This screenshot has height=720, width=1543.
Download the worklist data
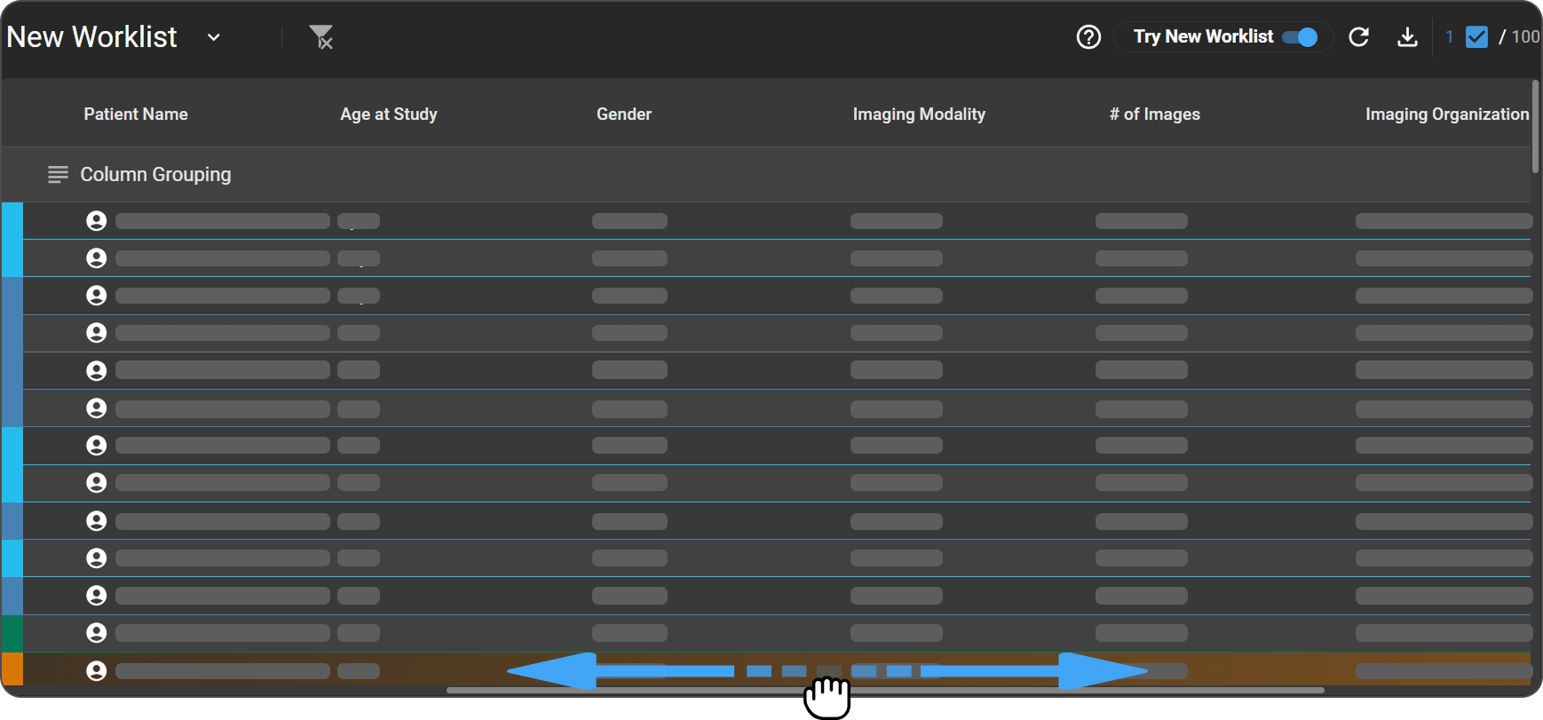(1407, 37)
